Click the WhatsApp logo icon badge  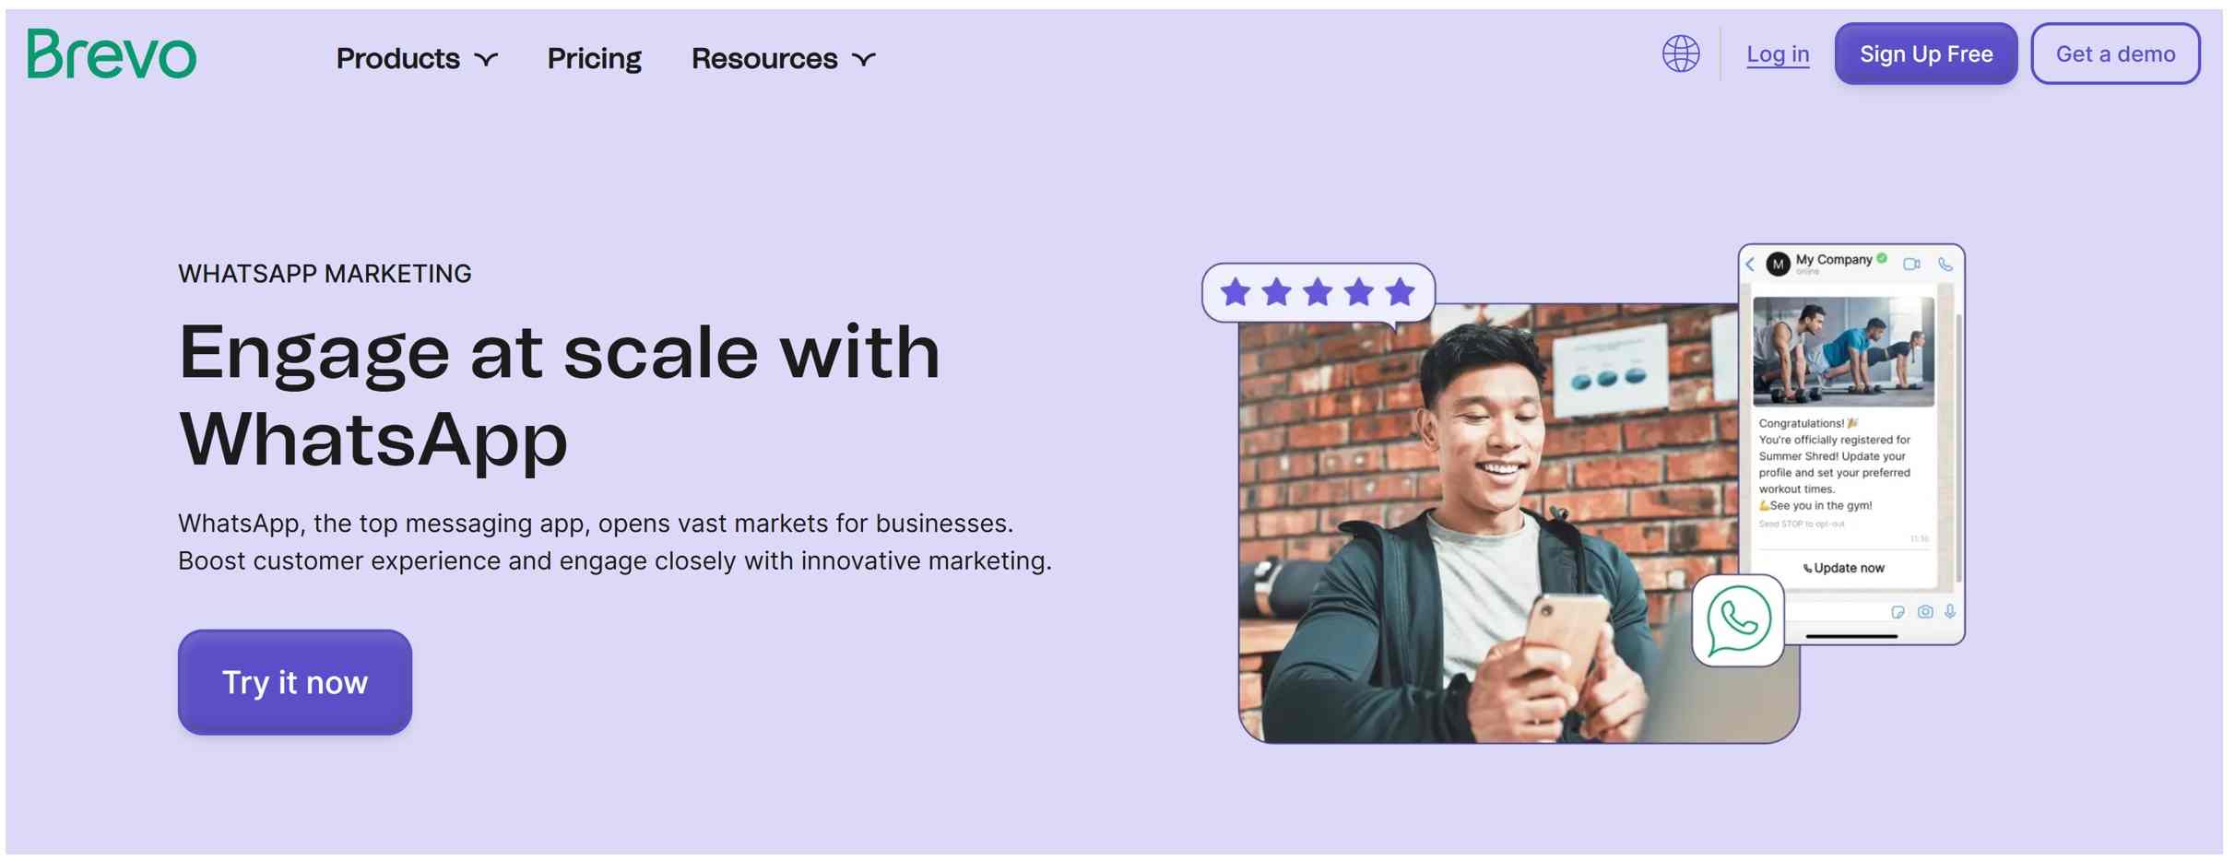coord(1738,619)
